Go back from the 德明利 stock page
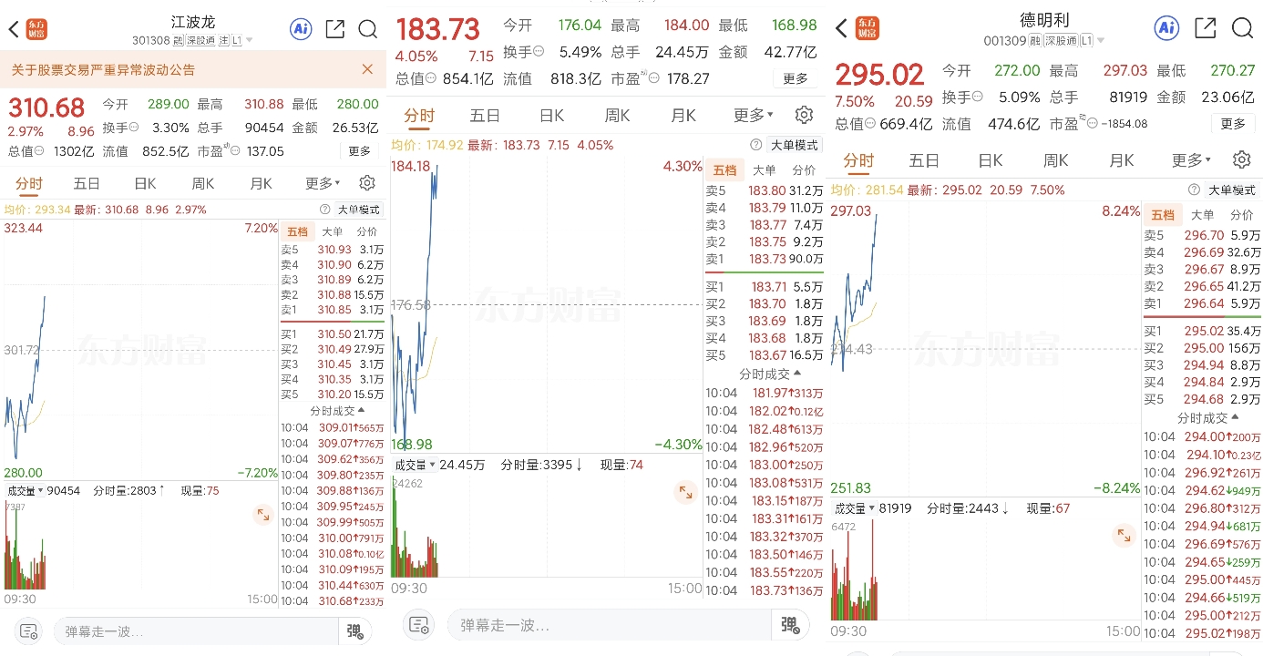 (841, 28)
